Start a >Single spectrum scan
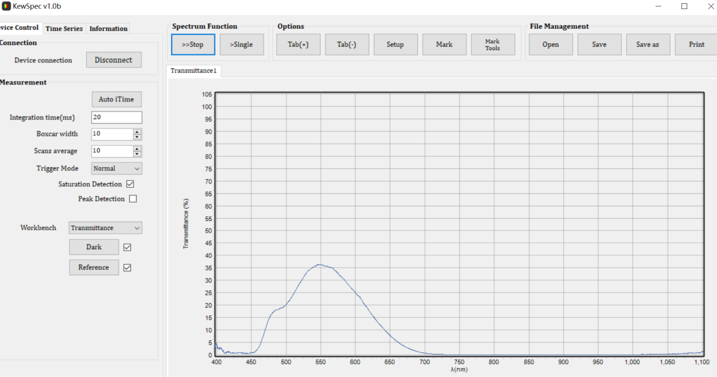717x377 pixels. click(x=241, y=45)
